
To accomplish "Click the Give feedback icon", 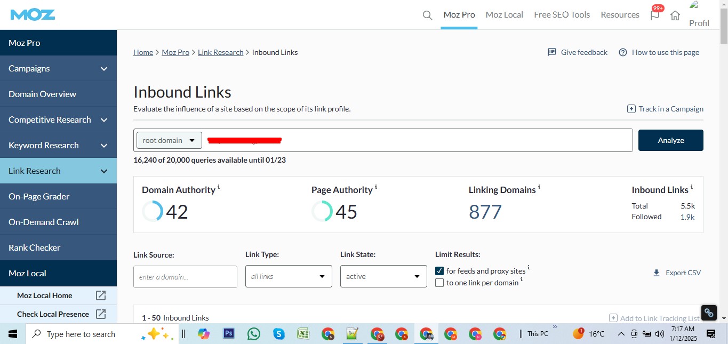I will 552,52.
